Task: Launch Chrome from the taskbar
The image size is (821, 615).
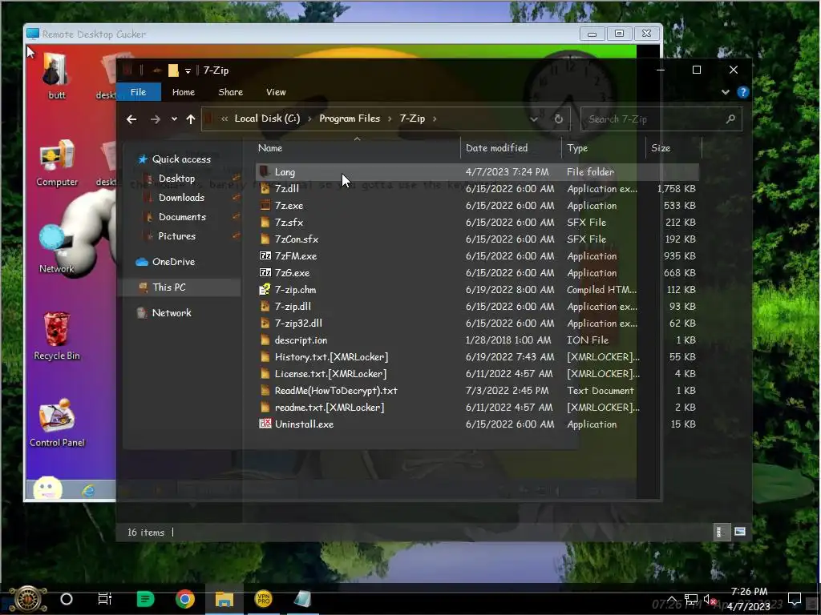Action: pos(185,599)
